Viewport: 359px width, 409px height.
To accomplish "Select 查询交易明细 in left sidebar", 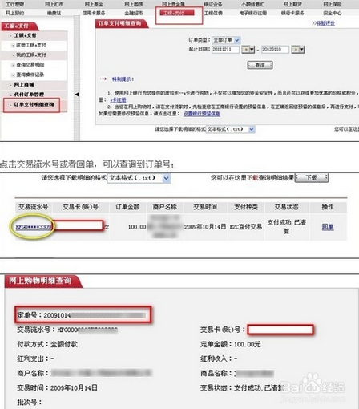I will pyautogui.click(x=30, y=65).
